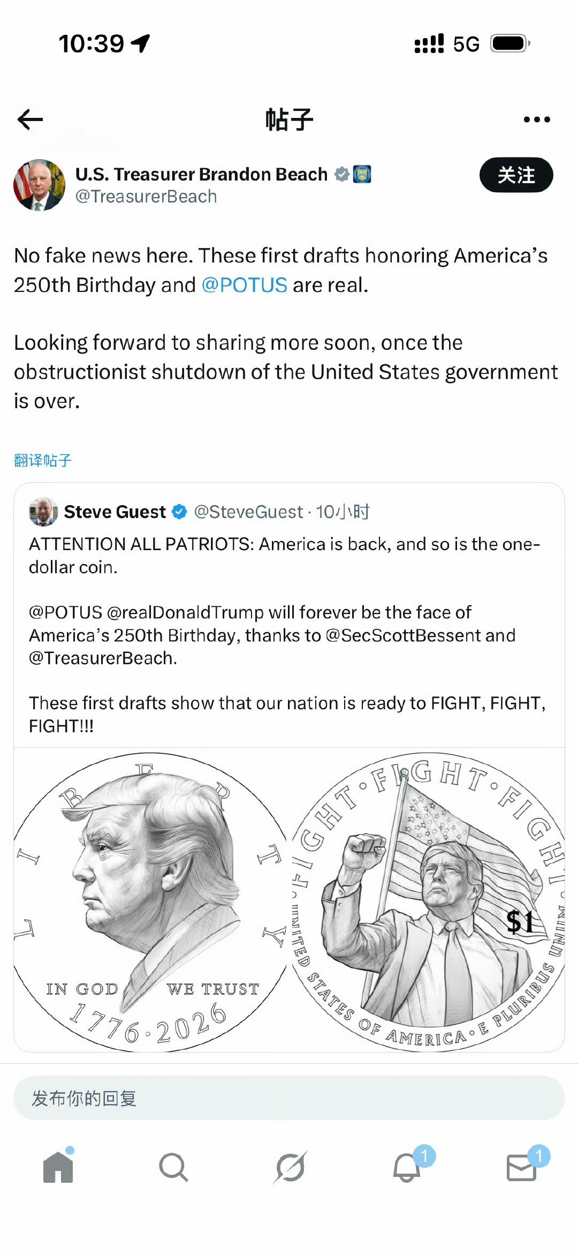Tap the 翻译帖子 translate post link
578x1254 pixels.
pyautogui.click(x=43, y=460)
